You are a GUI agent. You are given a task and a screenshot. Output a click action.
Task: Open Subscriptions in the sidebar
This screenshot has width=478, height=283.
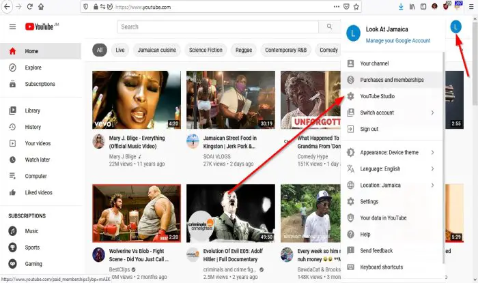pos(40,84)
